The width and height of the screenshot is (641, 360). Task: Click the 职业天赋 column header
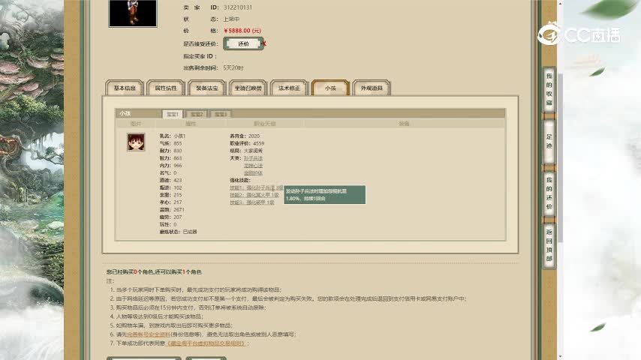[x=265, y=124]
